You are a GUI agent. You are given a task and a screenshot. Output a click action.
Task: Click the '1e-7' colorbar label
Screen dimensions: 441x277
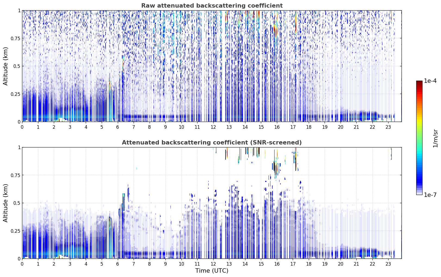click(430, 195)
